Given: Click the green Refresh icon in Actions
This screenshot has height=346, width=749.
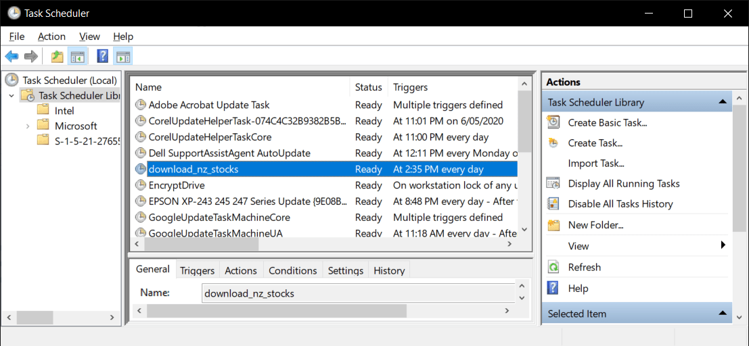Looking at the screenshot, I should pyautogui.click(x=553, y=267).
